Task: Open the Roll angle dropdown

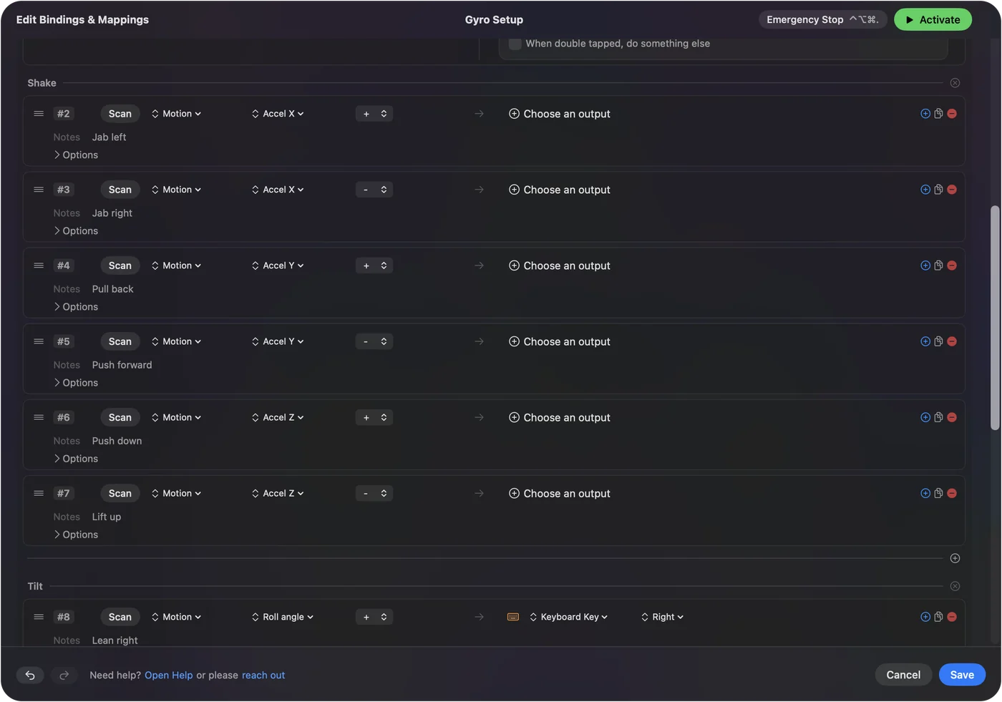Action: pos(283,617)
